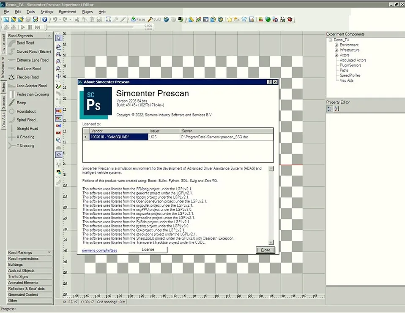Click the New Experiment toolbar icon
405x313 pixels.
click(6, 19)
